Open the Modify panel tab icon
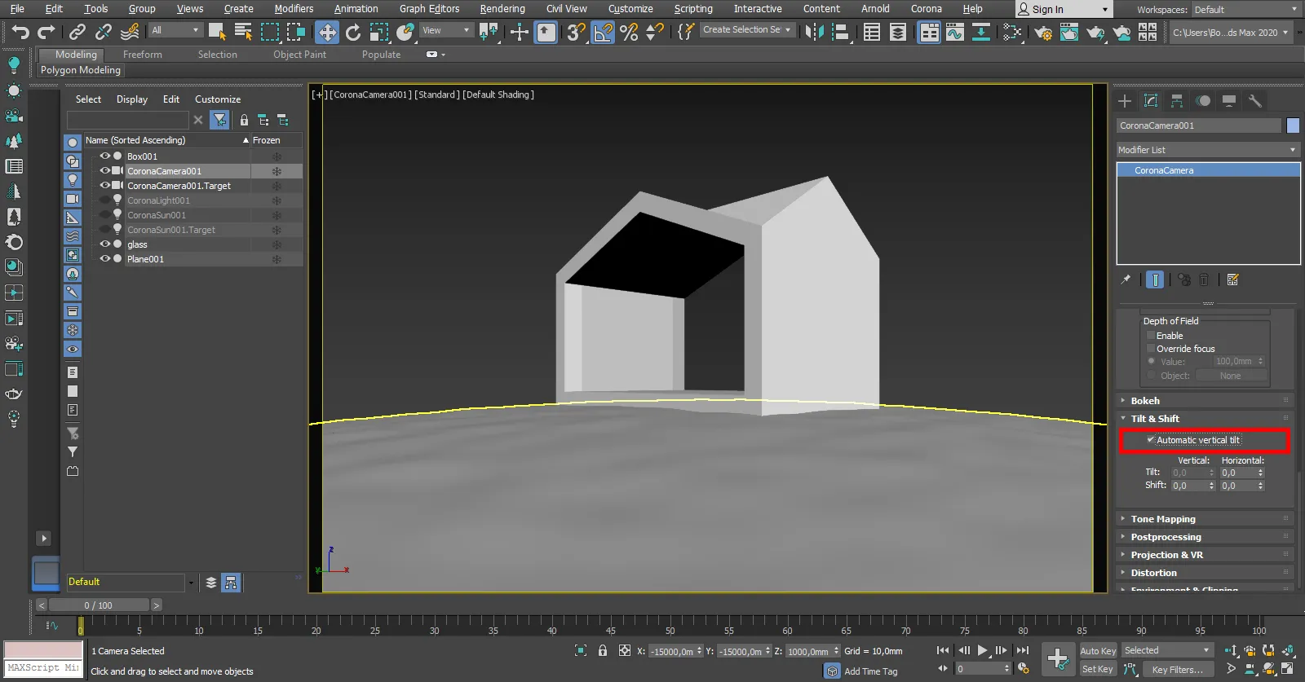 [1151, 101]
